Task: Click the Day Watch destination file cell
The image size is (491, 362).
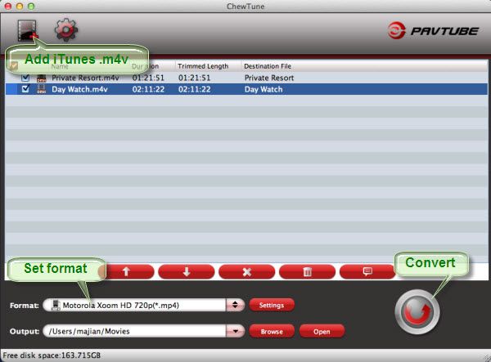Action: point(264,89)
